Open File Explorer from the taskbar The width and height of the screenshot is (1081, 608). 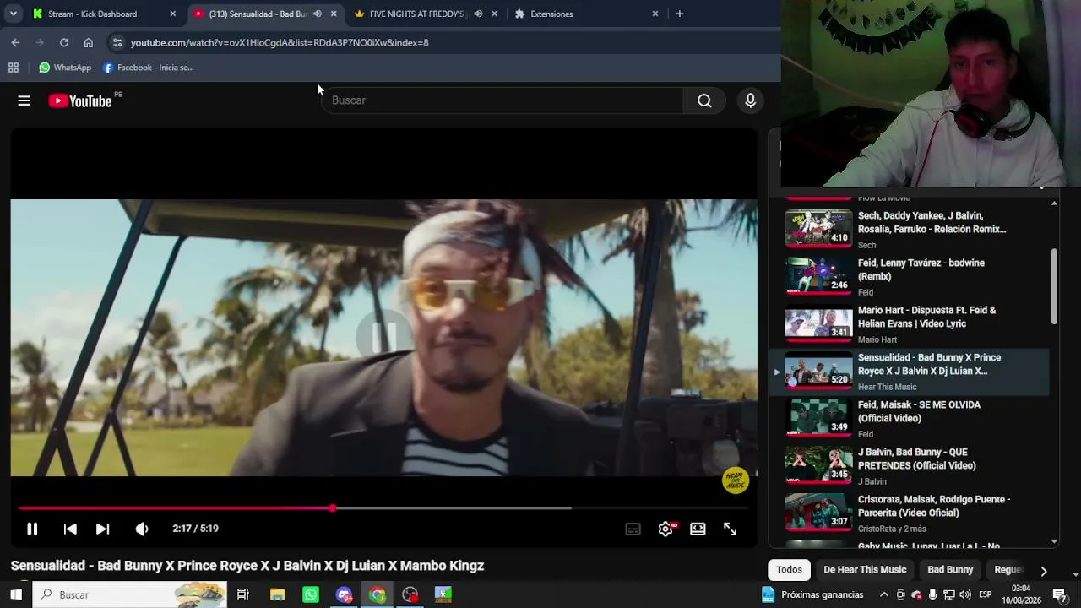pos(277,594)
